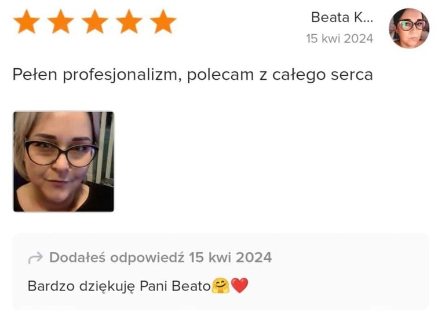
Task: Tap the words Pani Beato in the reply
Action: [x=175, y=286]
